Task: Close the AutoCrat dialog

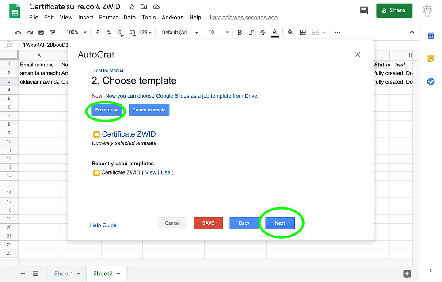Action: click(358, 54)
